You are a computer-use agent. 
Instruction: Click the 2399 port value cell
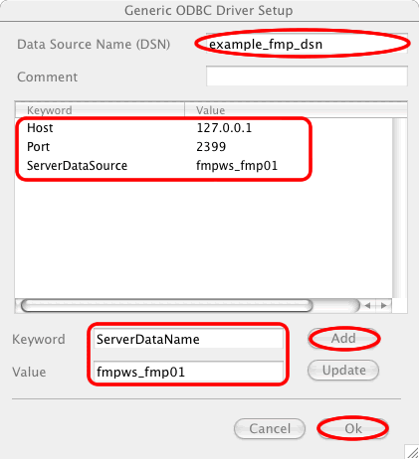pos(211,147)
